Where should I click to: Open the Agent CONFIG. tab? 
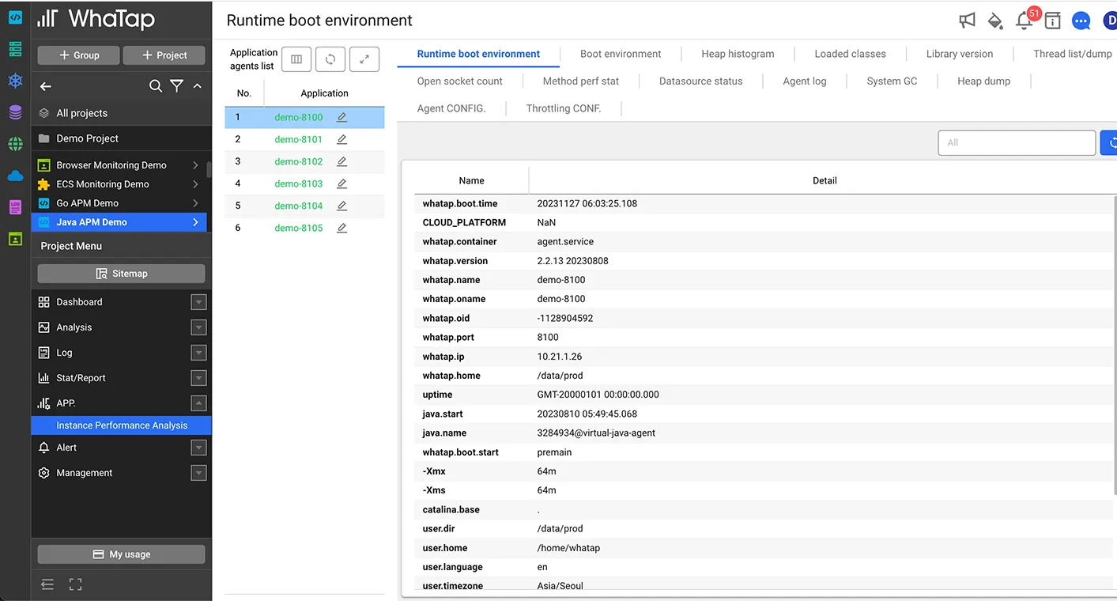click(x=451, y=108)
